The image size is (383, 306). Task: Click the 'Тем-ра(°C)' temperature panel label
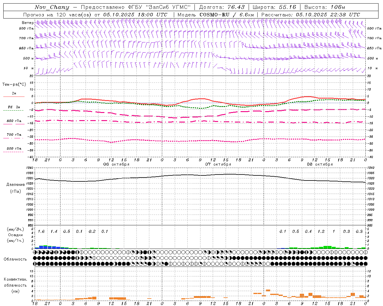14,85
